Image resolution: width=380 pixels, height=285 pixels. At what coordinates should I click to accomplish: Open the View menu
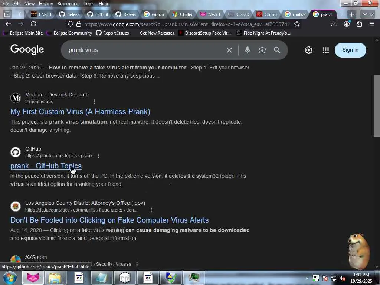(x=30, y=4)
